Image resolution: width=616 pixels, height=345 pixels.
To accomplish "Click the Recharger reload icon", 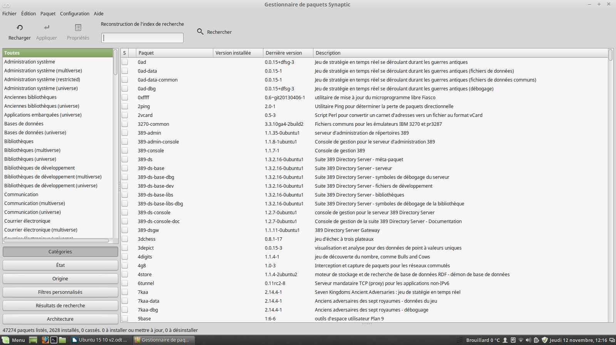I will [20, 28].
